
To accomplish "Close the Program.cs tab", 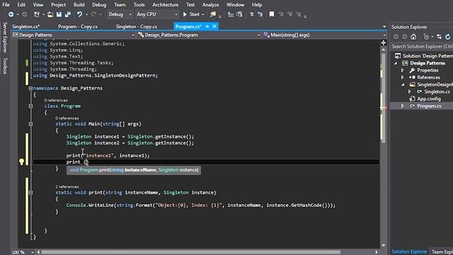I will click(214, 26).
